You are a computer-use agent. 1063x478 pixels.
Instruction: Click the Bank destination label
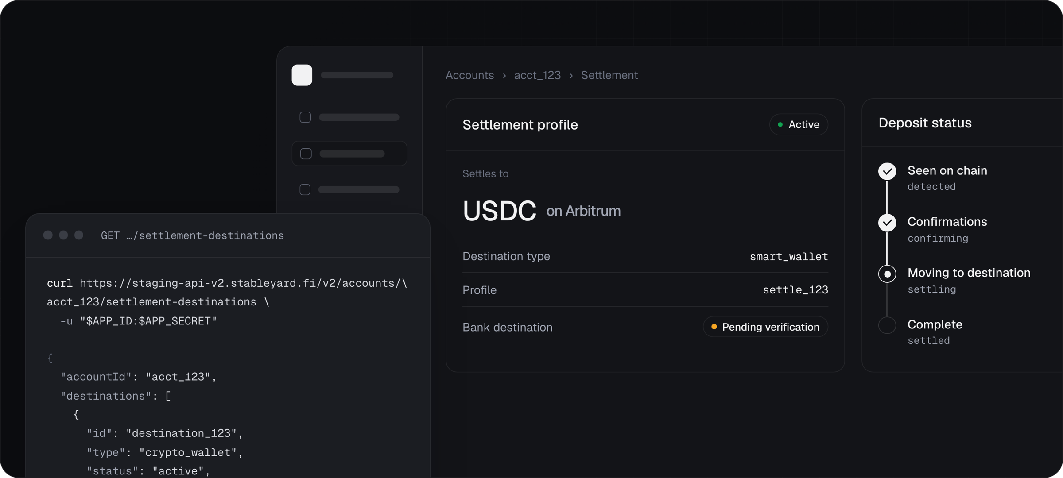[508, 328]
